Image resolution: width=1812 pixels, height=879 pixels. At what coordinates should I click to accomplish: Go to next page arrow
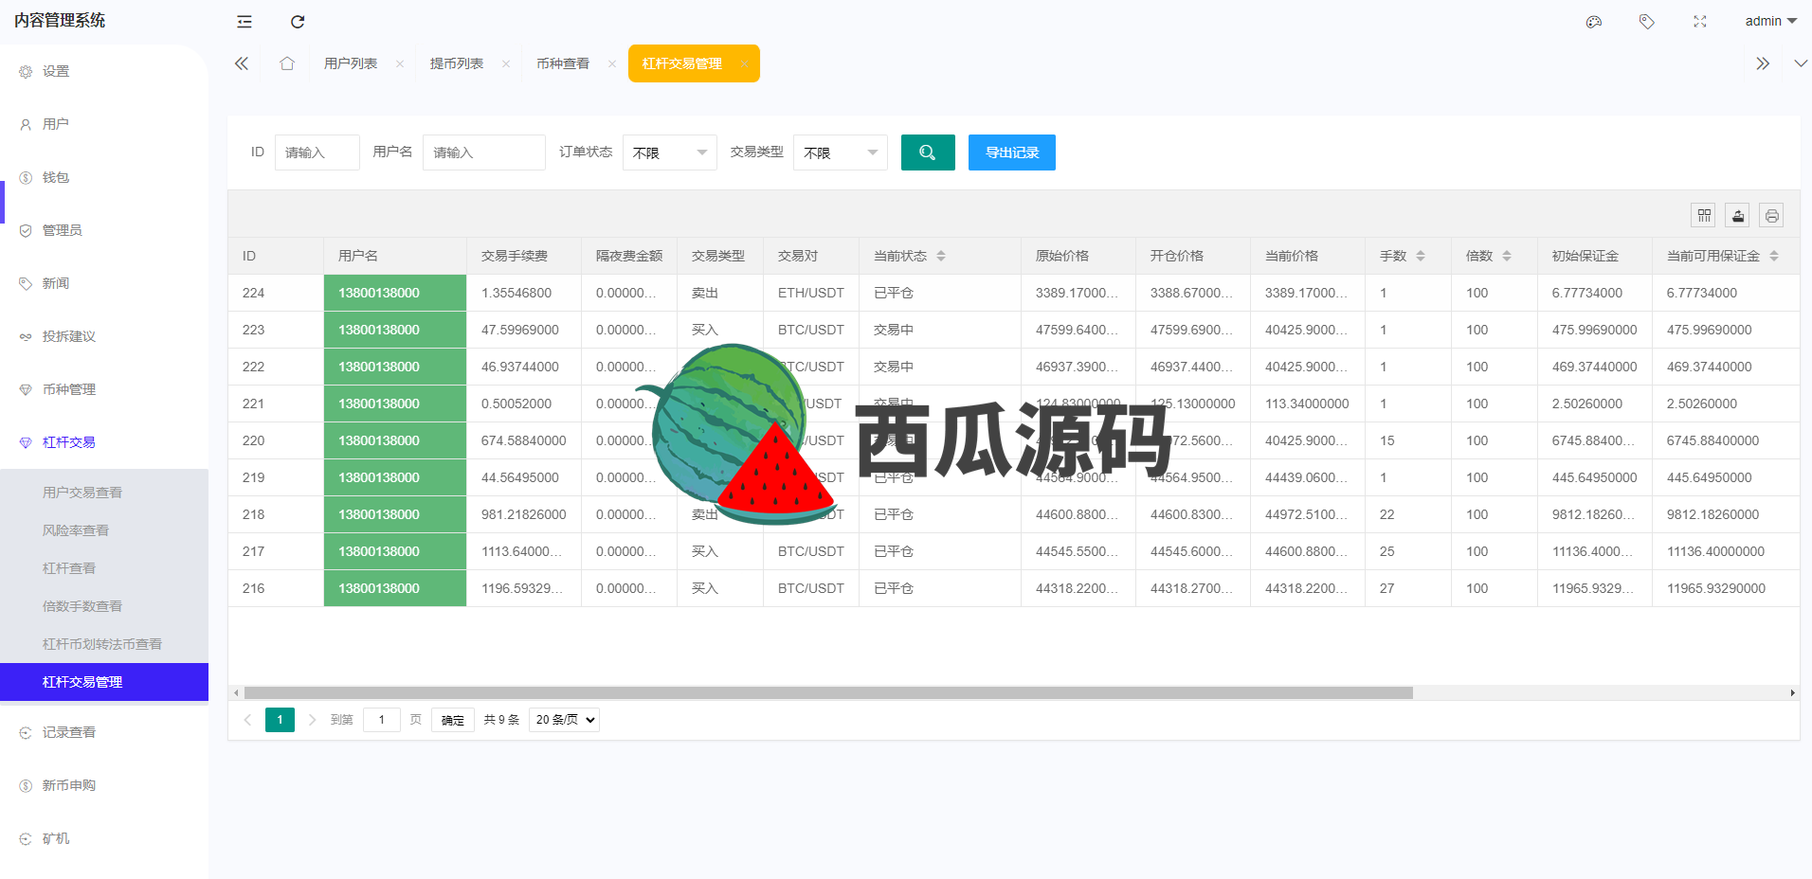(312, 720)
